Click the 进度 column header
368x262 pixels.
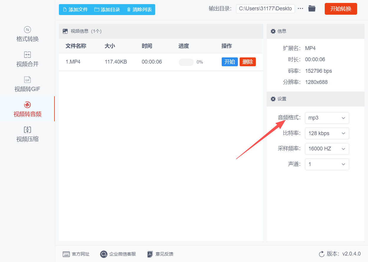(184, 46)
